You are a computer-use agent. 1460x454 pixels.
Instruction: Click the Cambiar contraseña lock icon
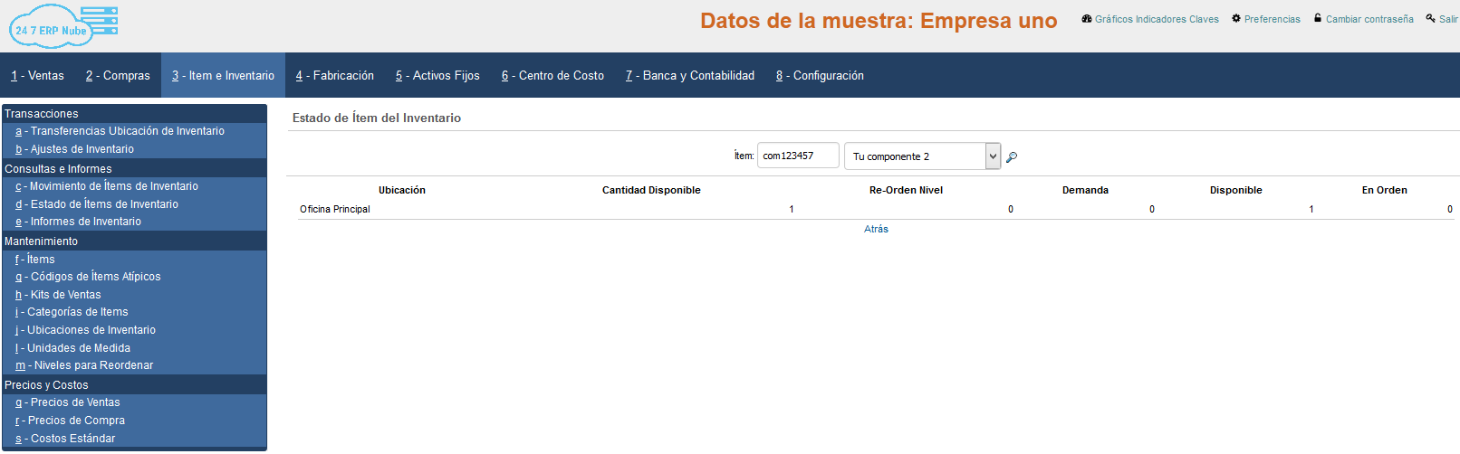point(1318,18)
